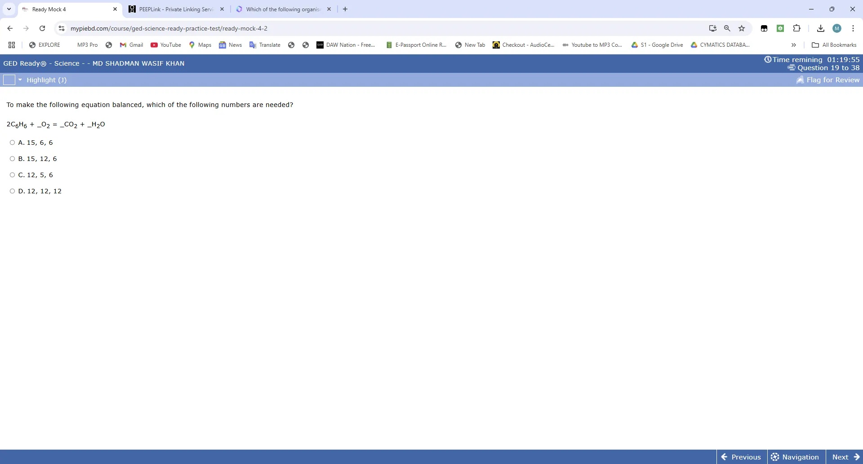
Task: Select answer B. 15, 12, 6
Action: 12,159
